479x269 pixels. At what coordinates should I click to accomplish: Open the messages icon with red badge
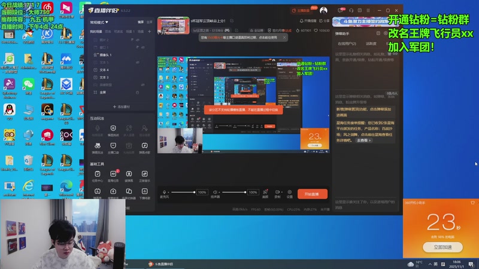(x=340, y=10)
